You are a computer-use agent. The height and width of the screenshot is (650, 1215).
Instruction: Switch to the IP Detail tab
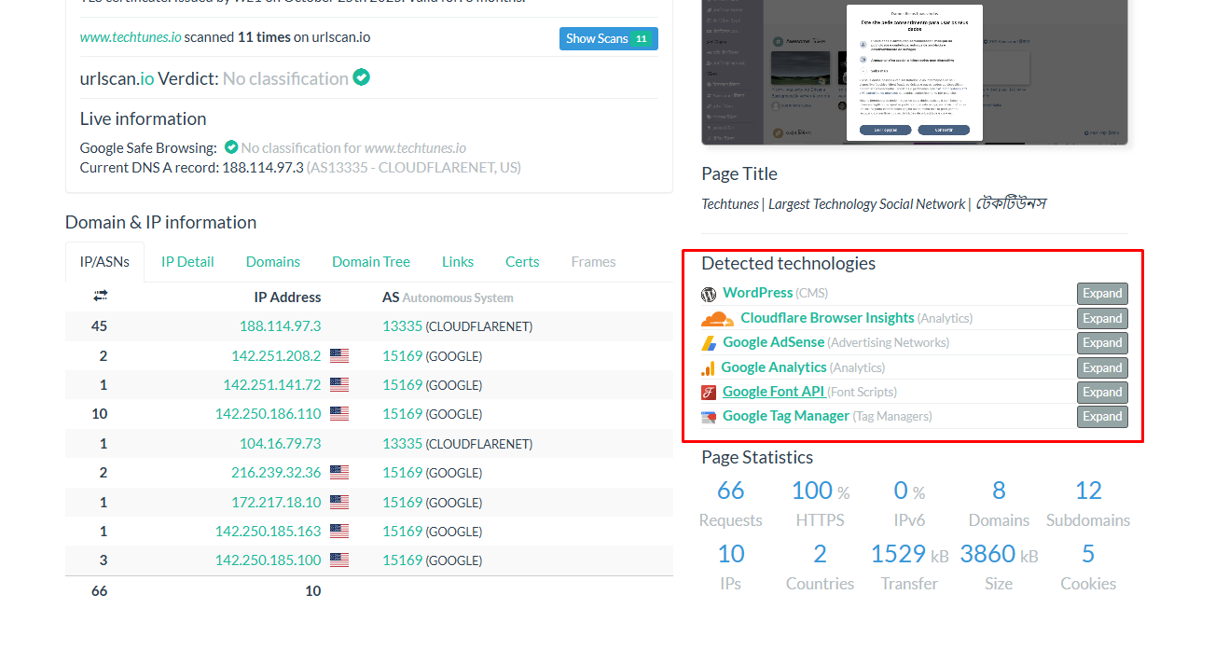tap(187, 262)
